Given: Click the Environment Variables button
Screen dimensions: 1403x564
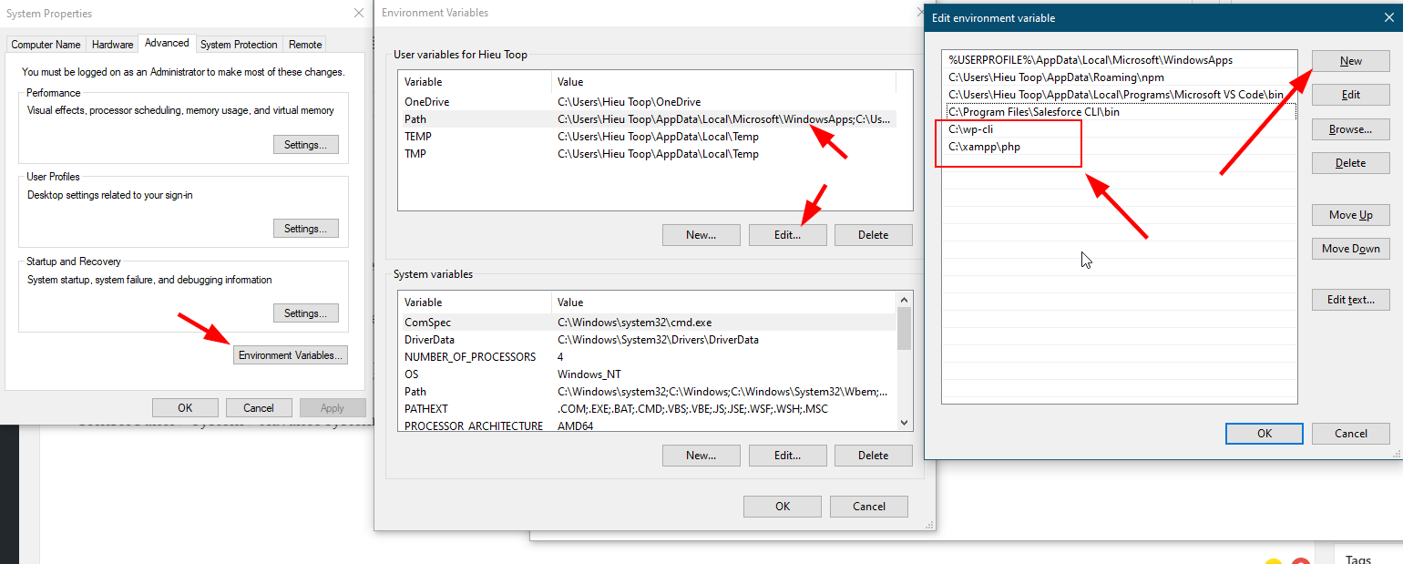Looking at the screenshot, I should click(x=291, y=355).
